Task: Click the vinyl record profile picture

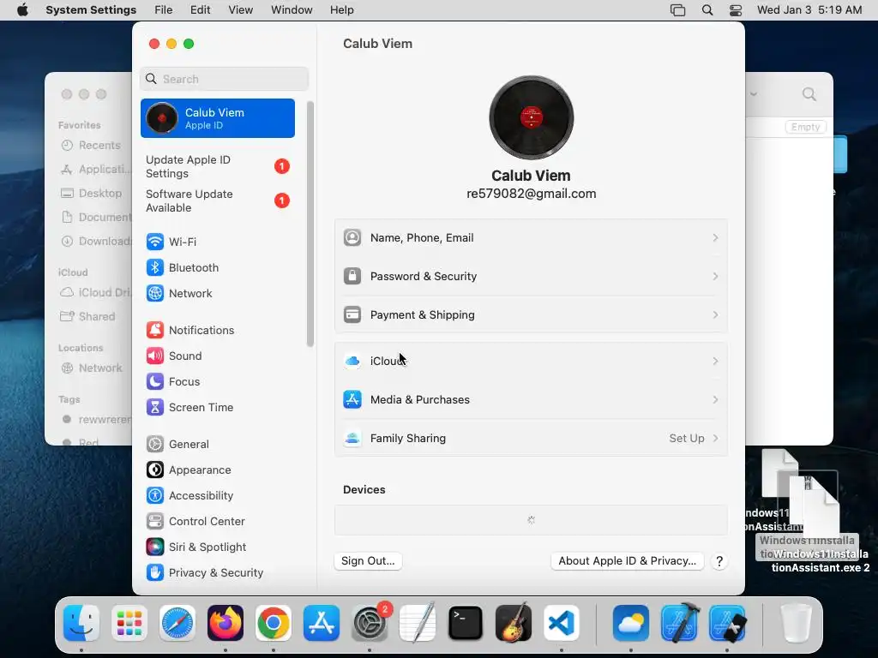Action: click(x=531, y=117)
